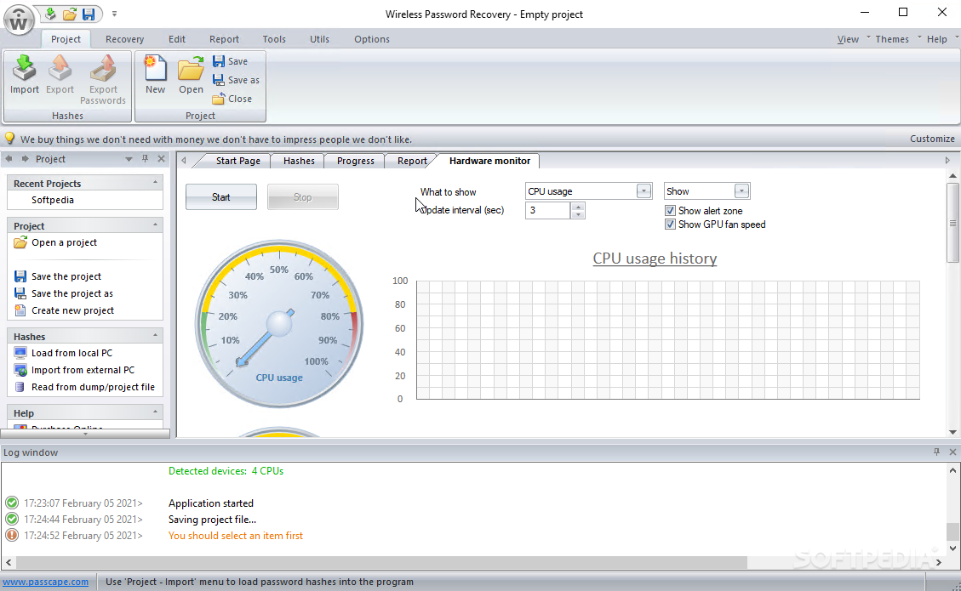Screen dimensions: 961x591
Task: Click Customize on the tip bar
Action: click(x=932, y=139)
